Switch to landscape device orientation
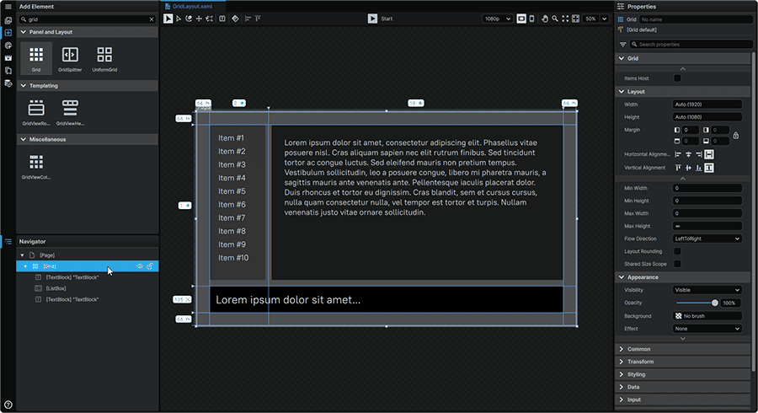 tap(521, 19)
